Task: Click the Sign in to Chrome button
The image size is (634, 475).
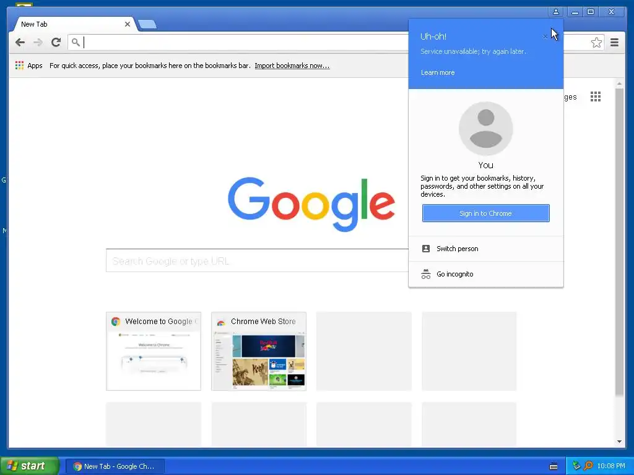Action: click(485, 213)
